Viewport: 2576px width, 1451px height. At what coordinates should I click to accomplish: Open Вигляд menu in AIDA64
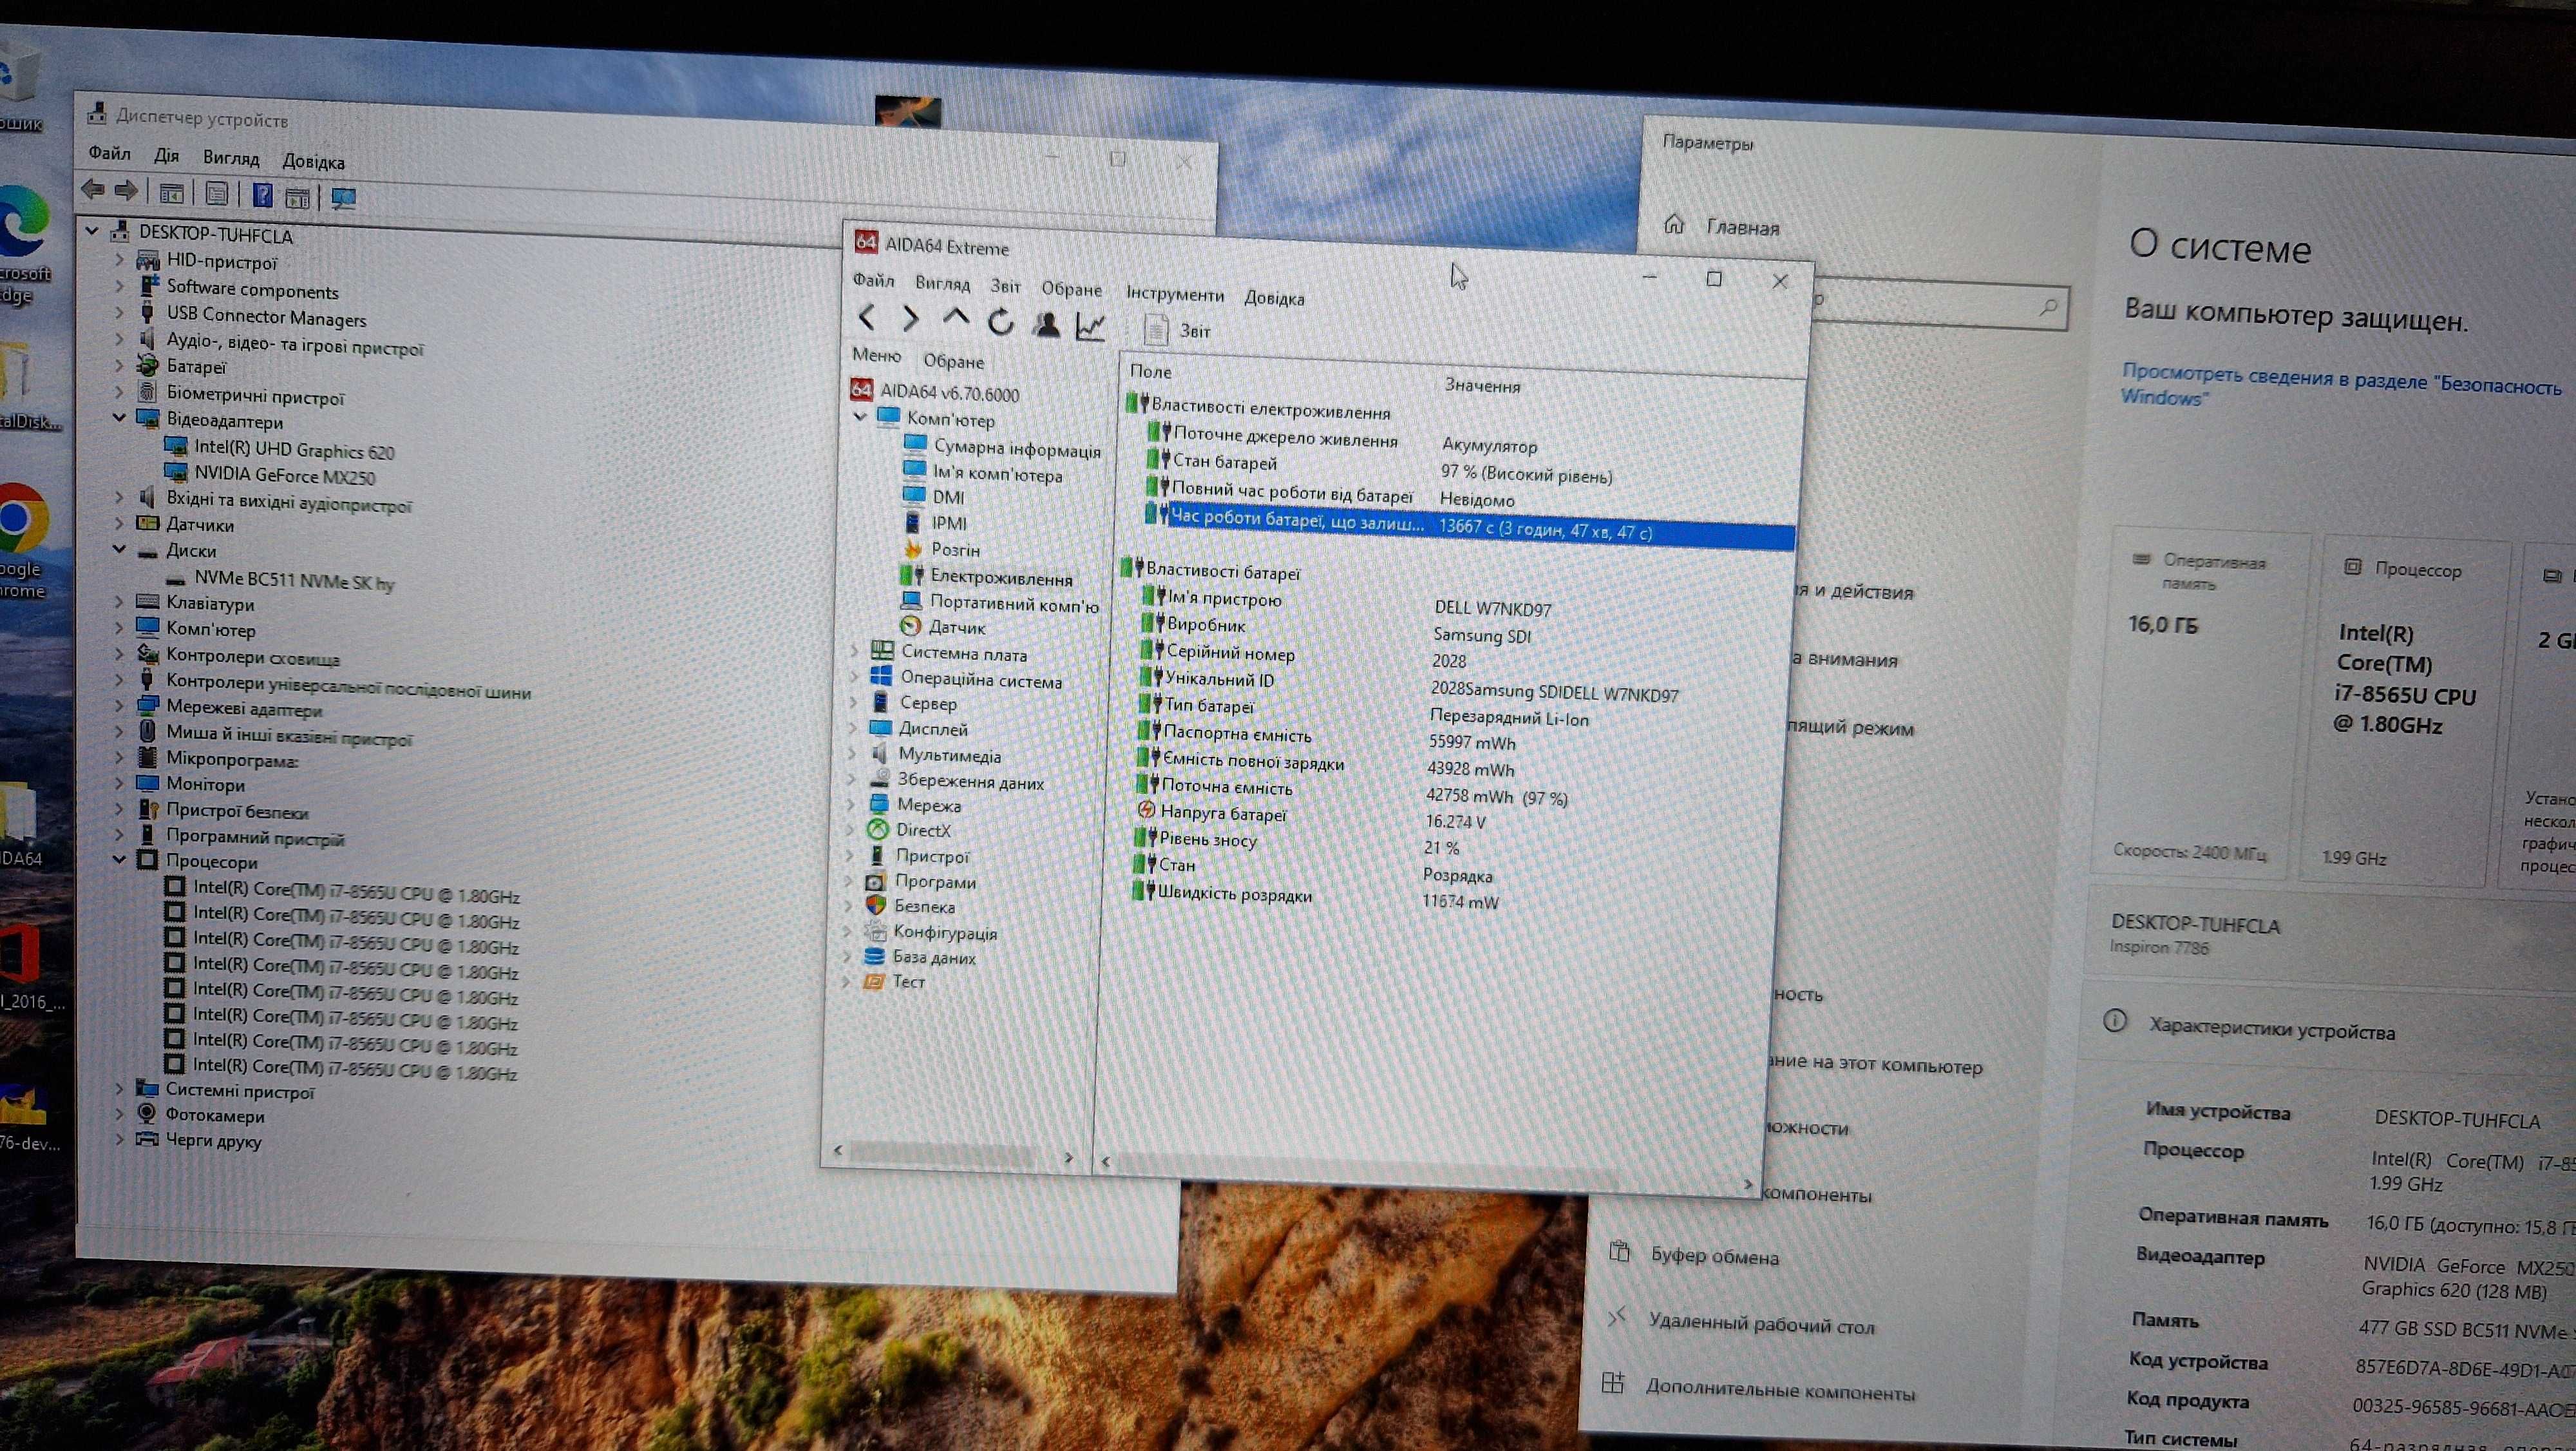tap(942, 283)
